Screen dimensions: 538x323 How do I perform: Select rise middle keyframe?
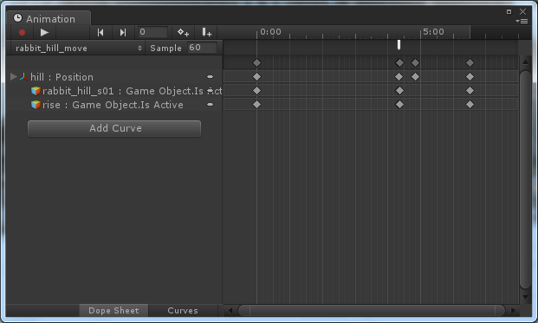click(x=399, y=104)
